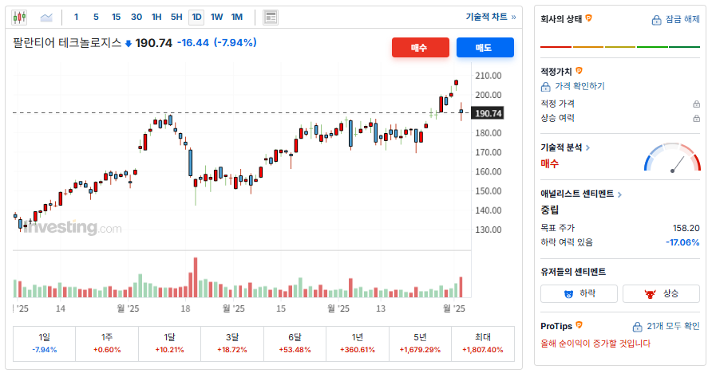
Task: Click the 적정가치 pro badge icon
Action: (579, 71)
